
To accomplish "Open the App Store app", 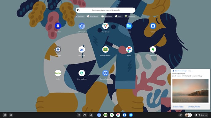I will click(x=58, y=26).
